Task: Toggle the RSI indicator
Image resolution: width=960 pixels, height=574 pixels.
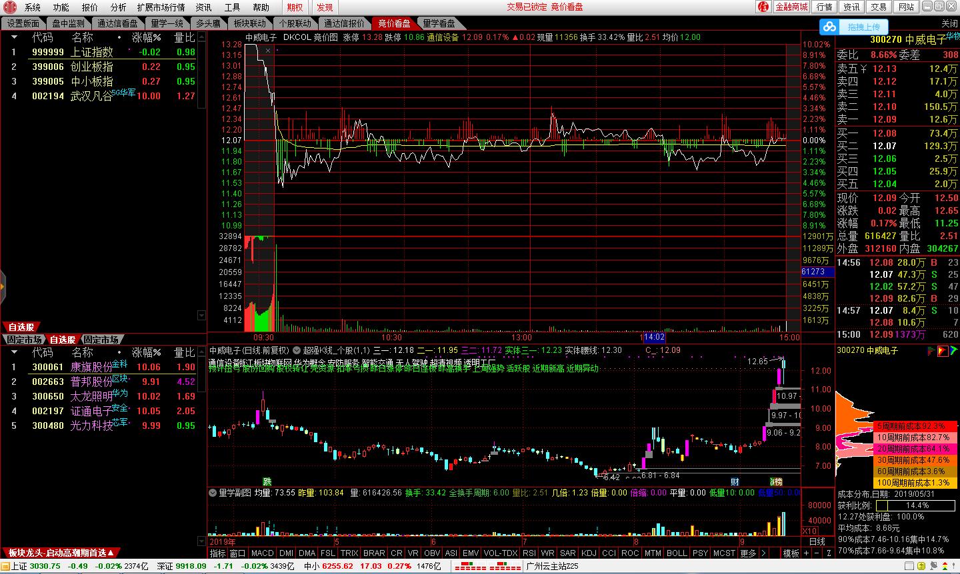Action: click(x=529, y=553)
